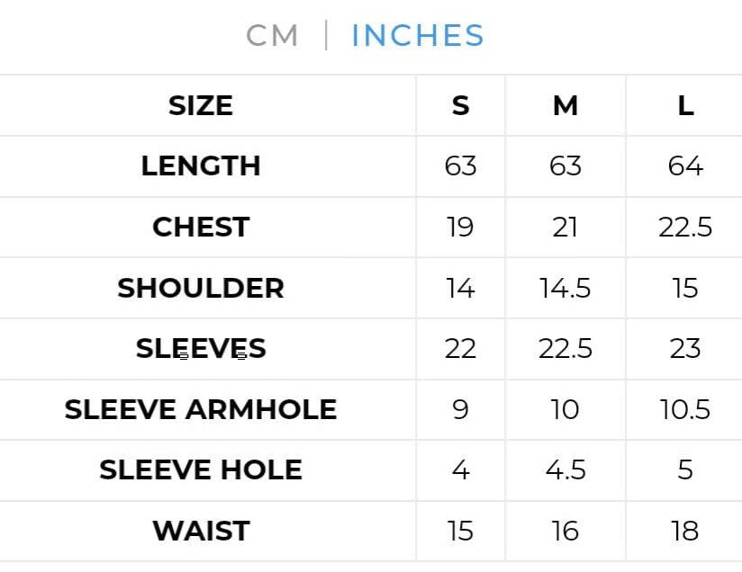Click the SIZE header cell
Image resolution: width=742 pixels, height=572 pixels.
201,106
